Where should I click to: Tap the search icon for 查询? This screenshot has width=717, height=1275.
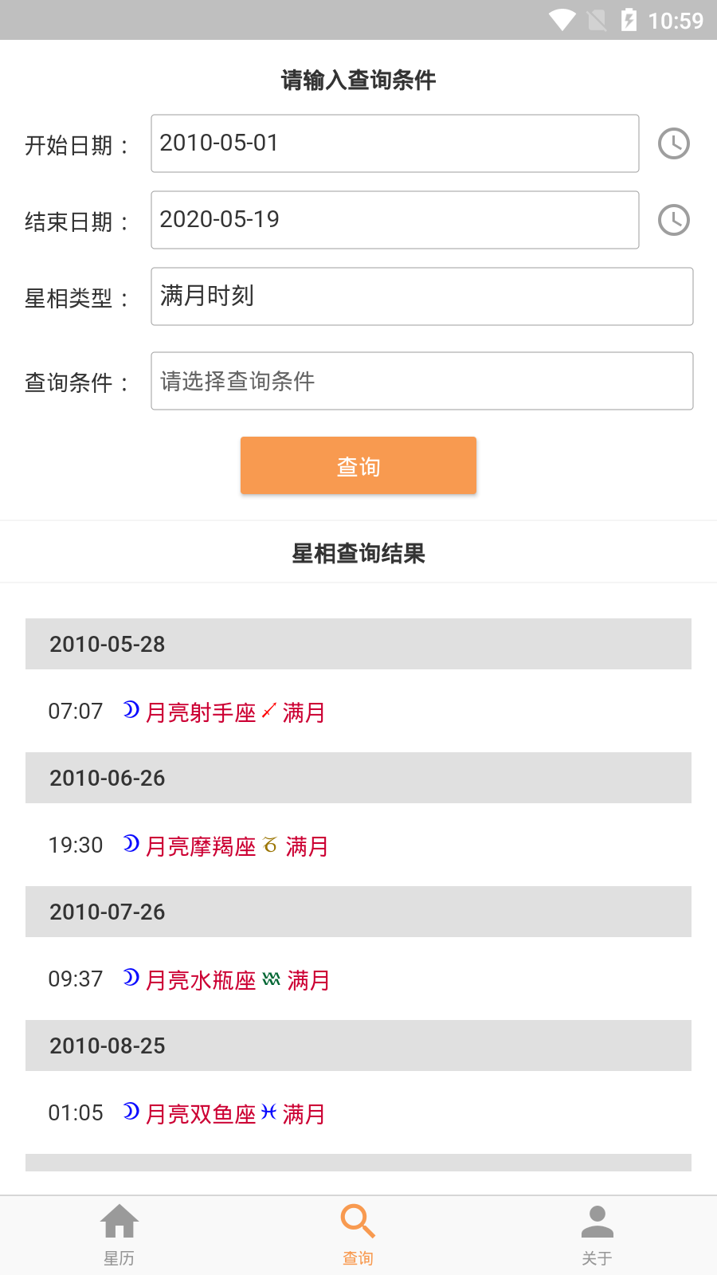[x=358, y=1221]
